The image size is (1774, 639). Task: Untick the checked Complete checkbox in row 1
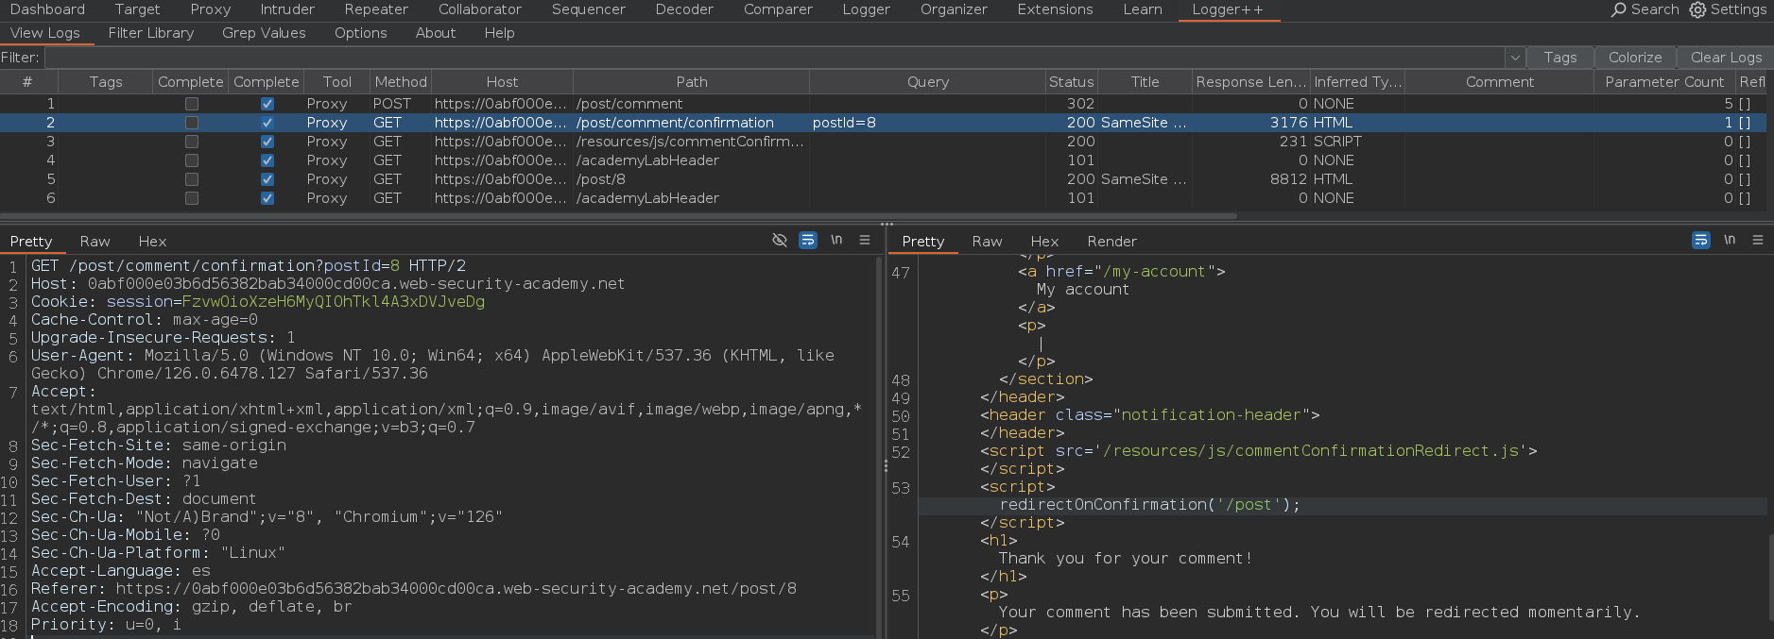pyautogui.click(x=267, y=104)
